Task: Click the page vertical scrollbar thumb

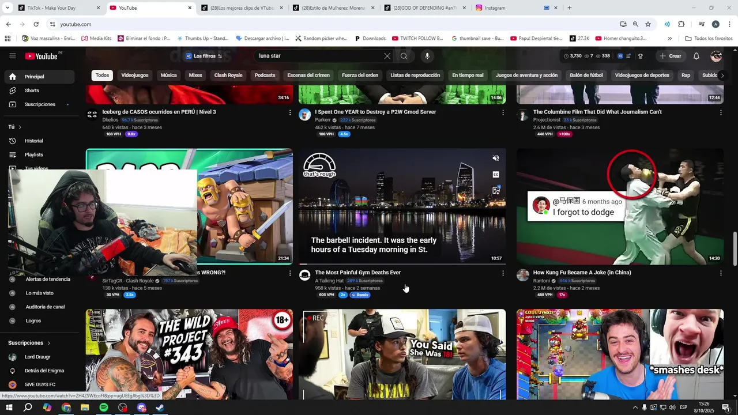Action: click(734, 249)
